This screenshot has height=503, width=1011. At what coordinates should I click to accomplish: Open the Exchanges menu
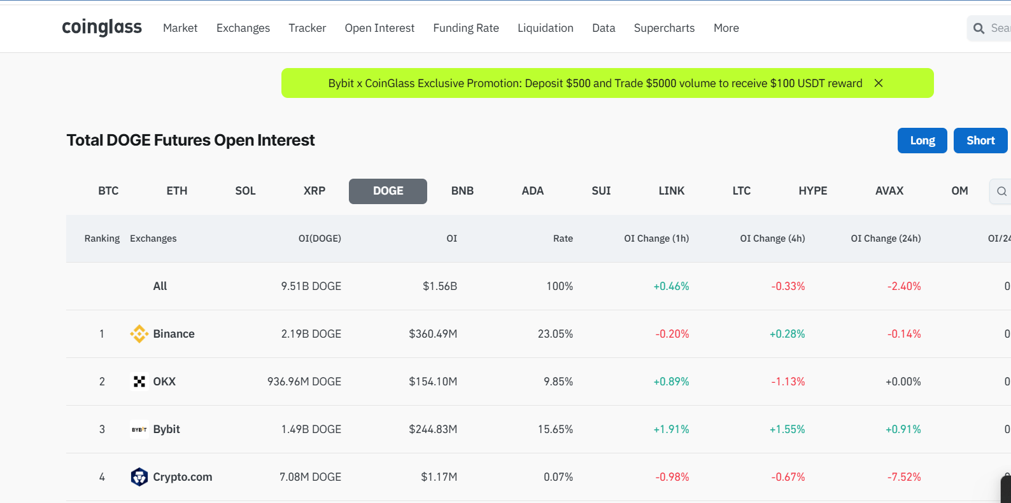(243, 28)
